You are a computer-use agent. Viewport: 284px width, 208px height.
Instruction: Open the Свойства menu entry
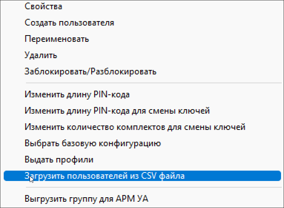43,6
